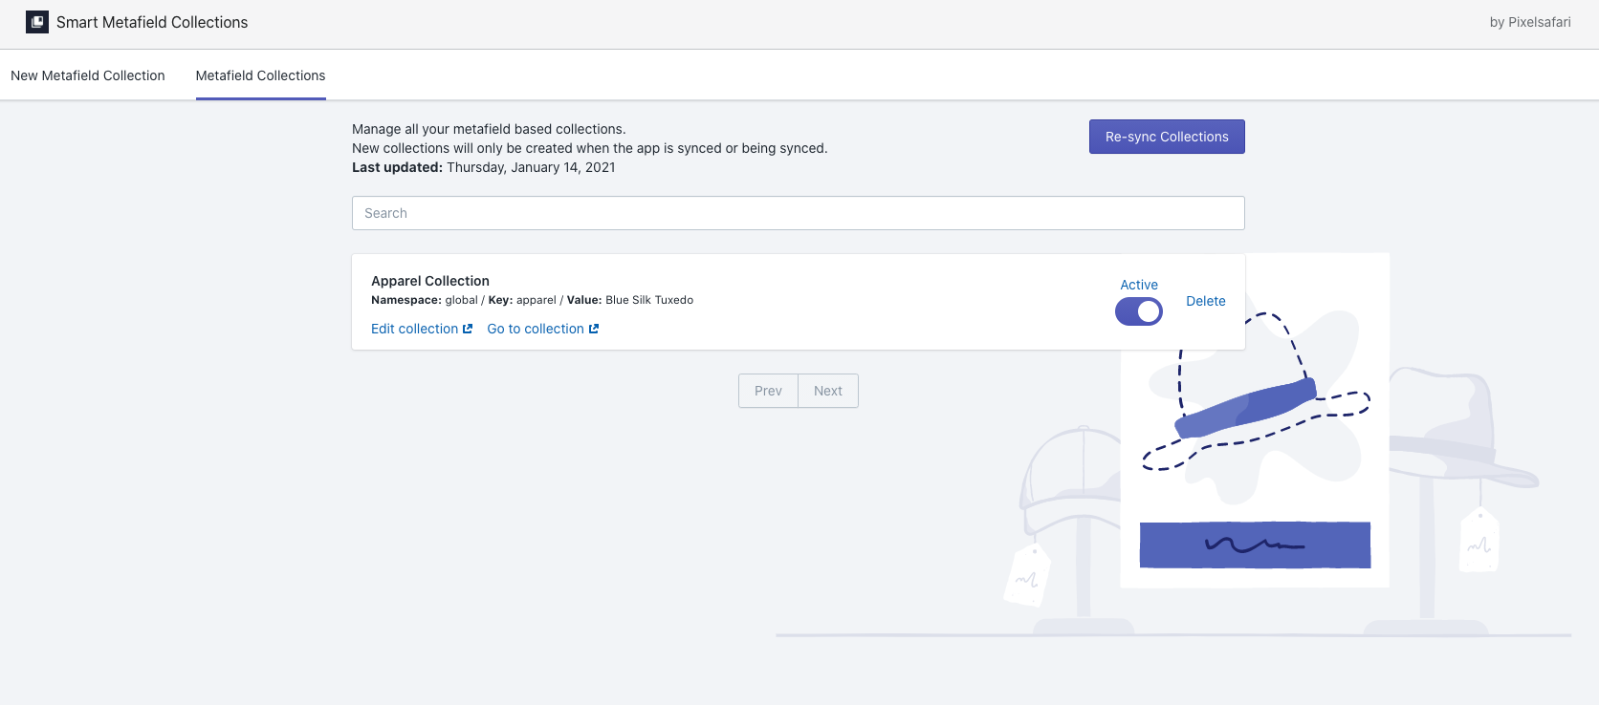Follow the Go to collection link
The image size is (1599, 705).
536,329
